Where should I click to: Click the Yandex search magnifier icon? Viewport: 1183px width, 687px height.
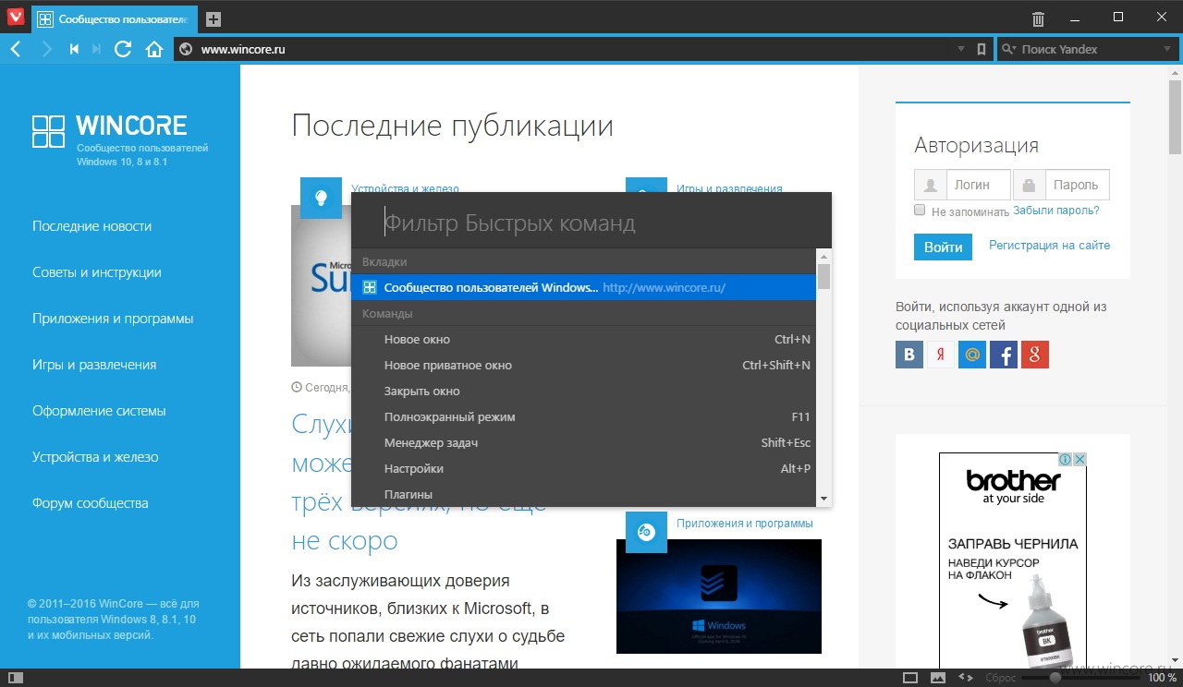(1008, 50)
